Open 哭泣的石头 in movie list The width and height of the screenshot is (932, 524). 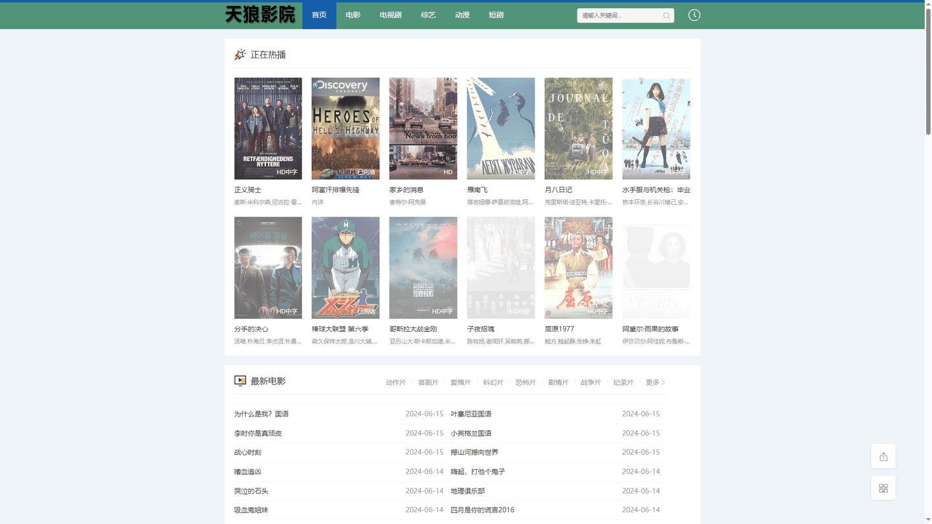tap(251, 491)
